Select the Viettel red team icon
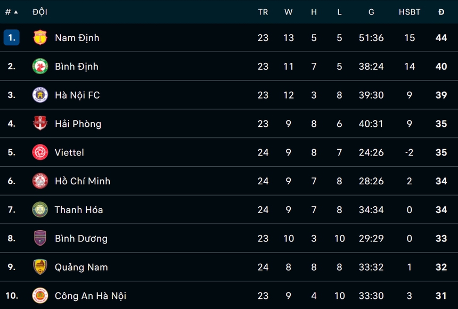This screenshot has width=458, height=309. click(40, 152)
